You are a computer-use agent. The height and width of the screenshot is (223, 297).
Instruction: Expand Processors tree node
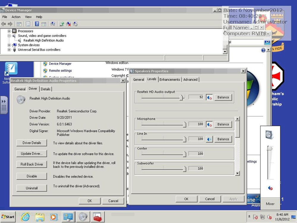click(9, 31)
